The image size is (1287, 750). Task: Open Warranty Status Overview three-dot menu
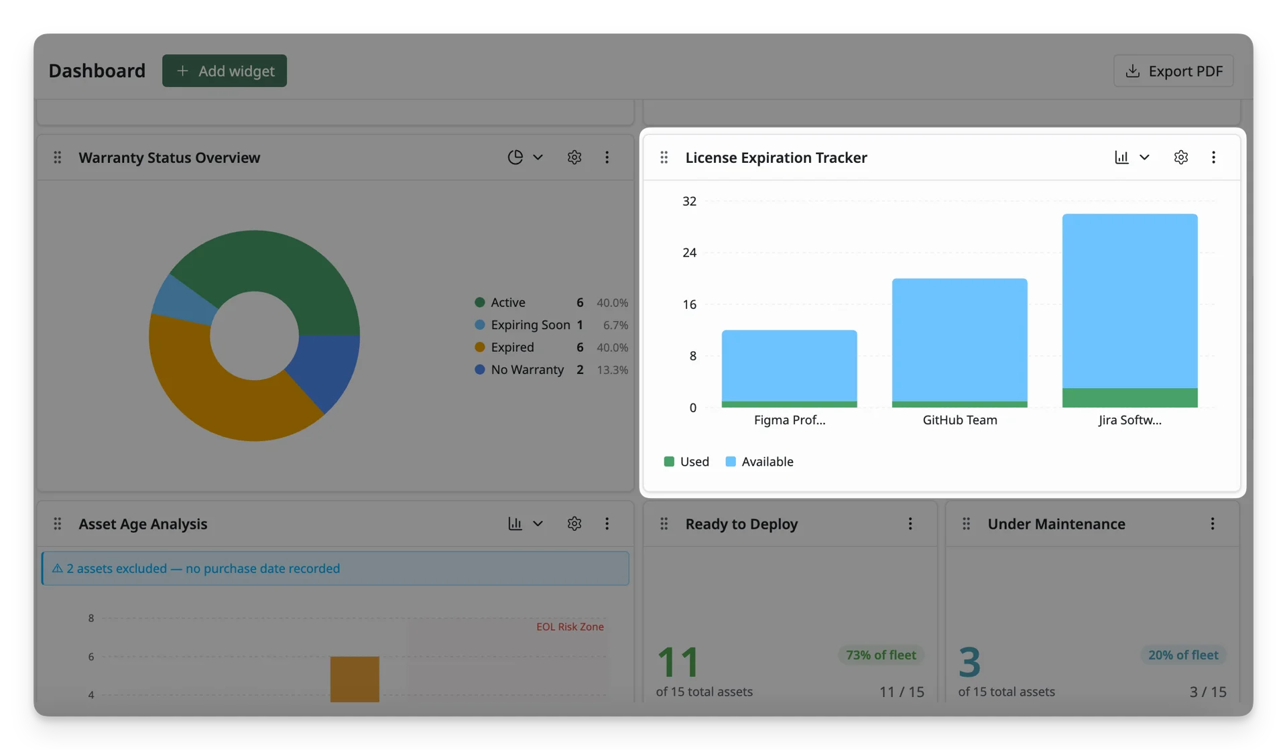pyautogui.click(x=607, y=157)
